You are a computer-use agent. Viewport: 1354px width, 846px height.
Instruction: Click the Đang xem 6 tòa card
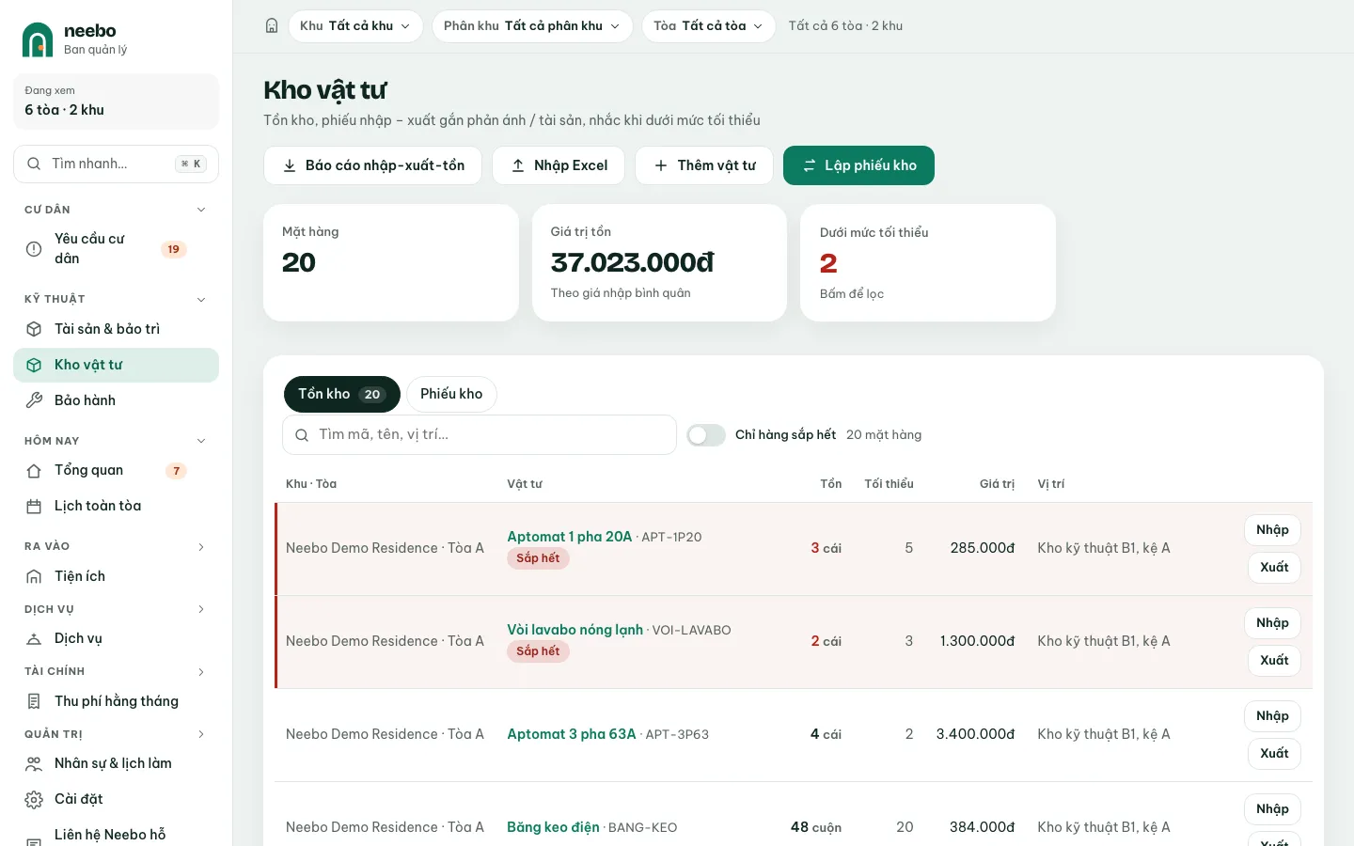coord(116,102)
